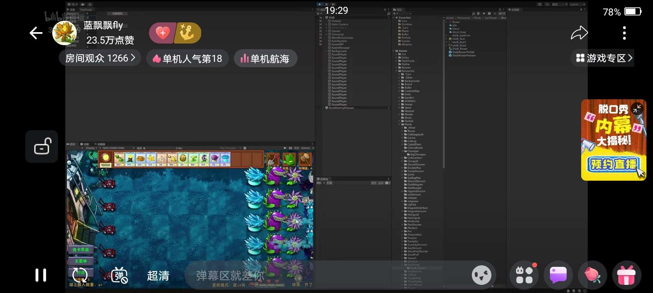Select DontDestroyOnLoad in the Hierarchy
653x293 pixels.
pyautogui.click(x=340, y=108)
